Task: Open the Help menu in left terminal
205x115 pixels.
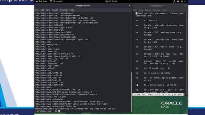Action: click(72, 10)
